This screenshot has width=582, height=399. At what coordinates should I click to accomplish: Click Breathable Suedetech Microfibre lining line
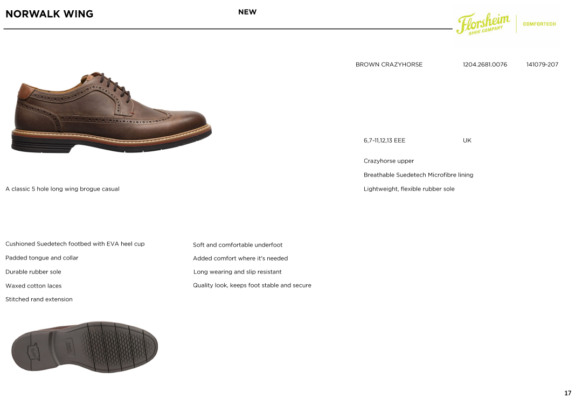click(418, 175)
